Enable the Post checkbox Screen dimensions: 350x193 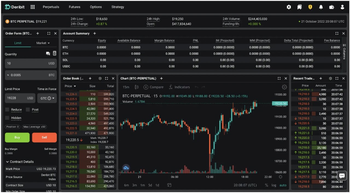tap(27, 110)
